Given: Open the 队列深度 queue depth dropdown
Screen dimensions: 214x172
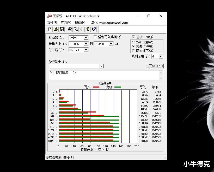Looking at the screenshot, I should pos(161,56).
